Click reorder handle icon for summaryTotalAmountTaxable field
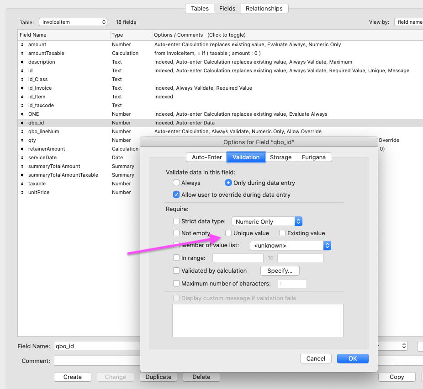Image resolution: width=423 pixels, height=389 pixels. pos(22,175)
